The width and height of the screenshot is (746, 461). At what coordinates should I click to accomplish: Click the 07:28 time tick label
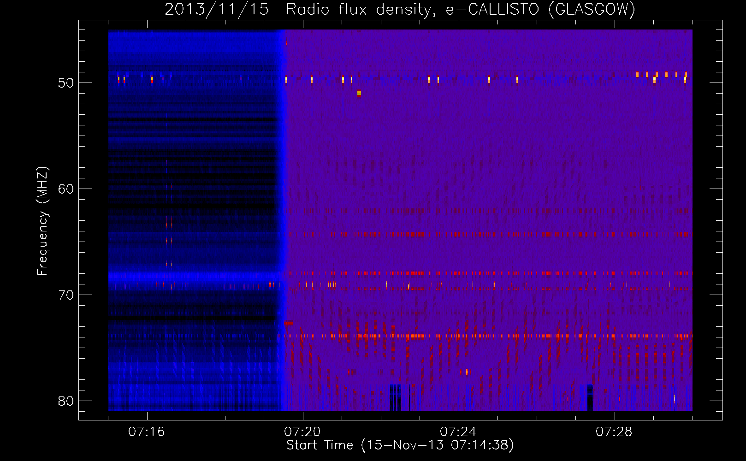point(614,432)
